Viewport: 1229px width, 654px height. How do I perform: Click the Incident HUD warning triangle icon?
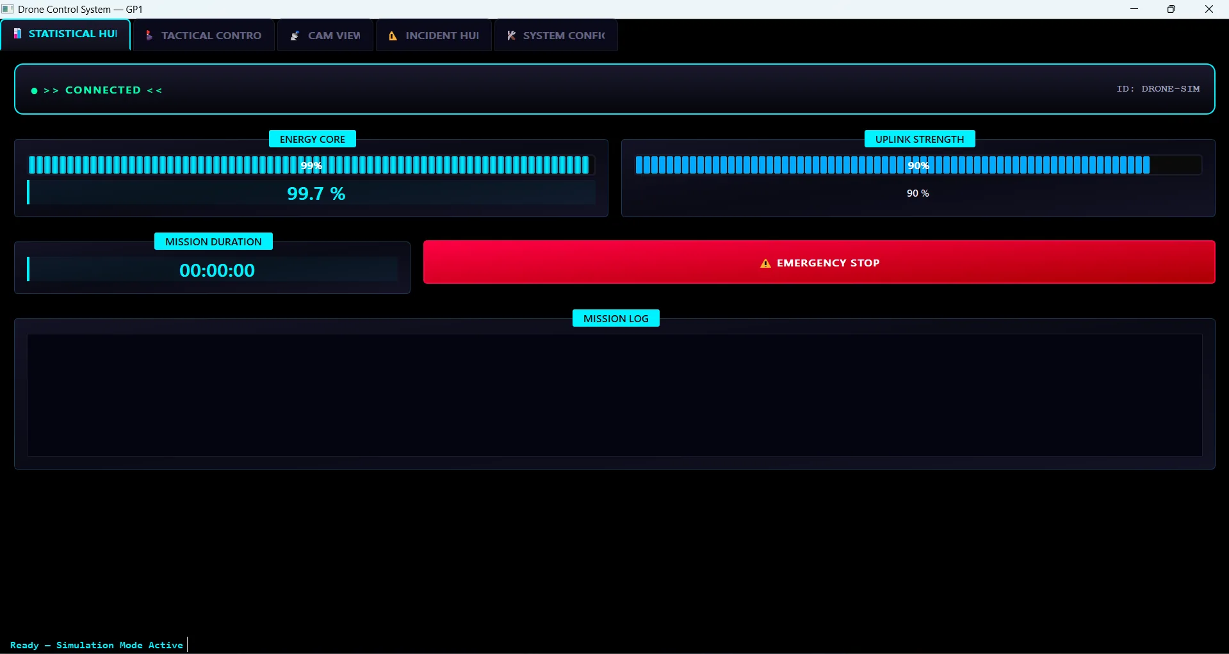click(x=393, y=35)
